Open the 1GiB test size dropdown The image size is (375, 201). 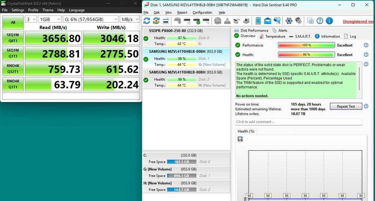click(x=50, y=19)
